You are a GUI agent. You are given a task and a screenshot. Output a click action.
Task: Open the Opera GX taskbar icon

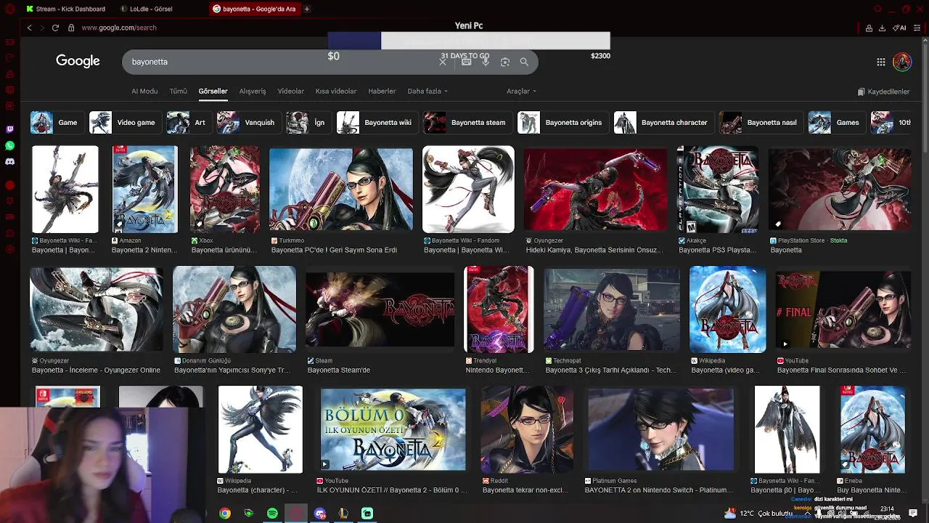click(x=295, y=514)
